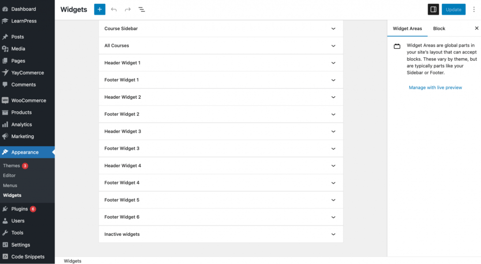Click the Inactive widgets title text

[122, 234]
